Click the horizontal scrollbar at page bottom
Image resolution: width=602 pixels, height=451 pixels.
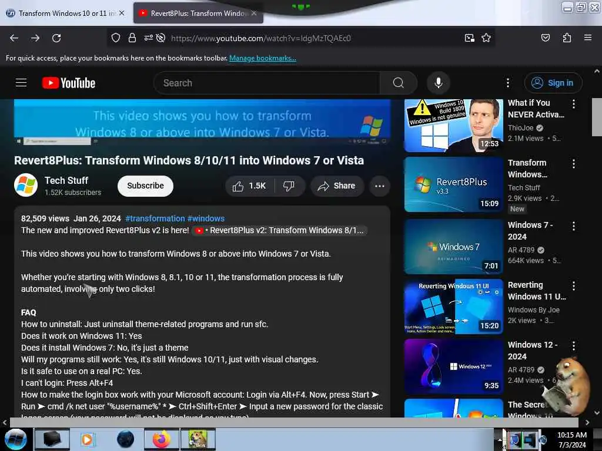pos(294,422)
